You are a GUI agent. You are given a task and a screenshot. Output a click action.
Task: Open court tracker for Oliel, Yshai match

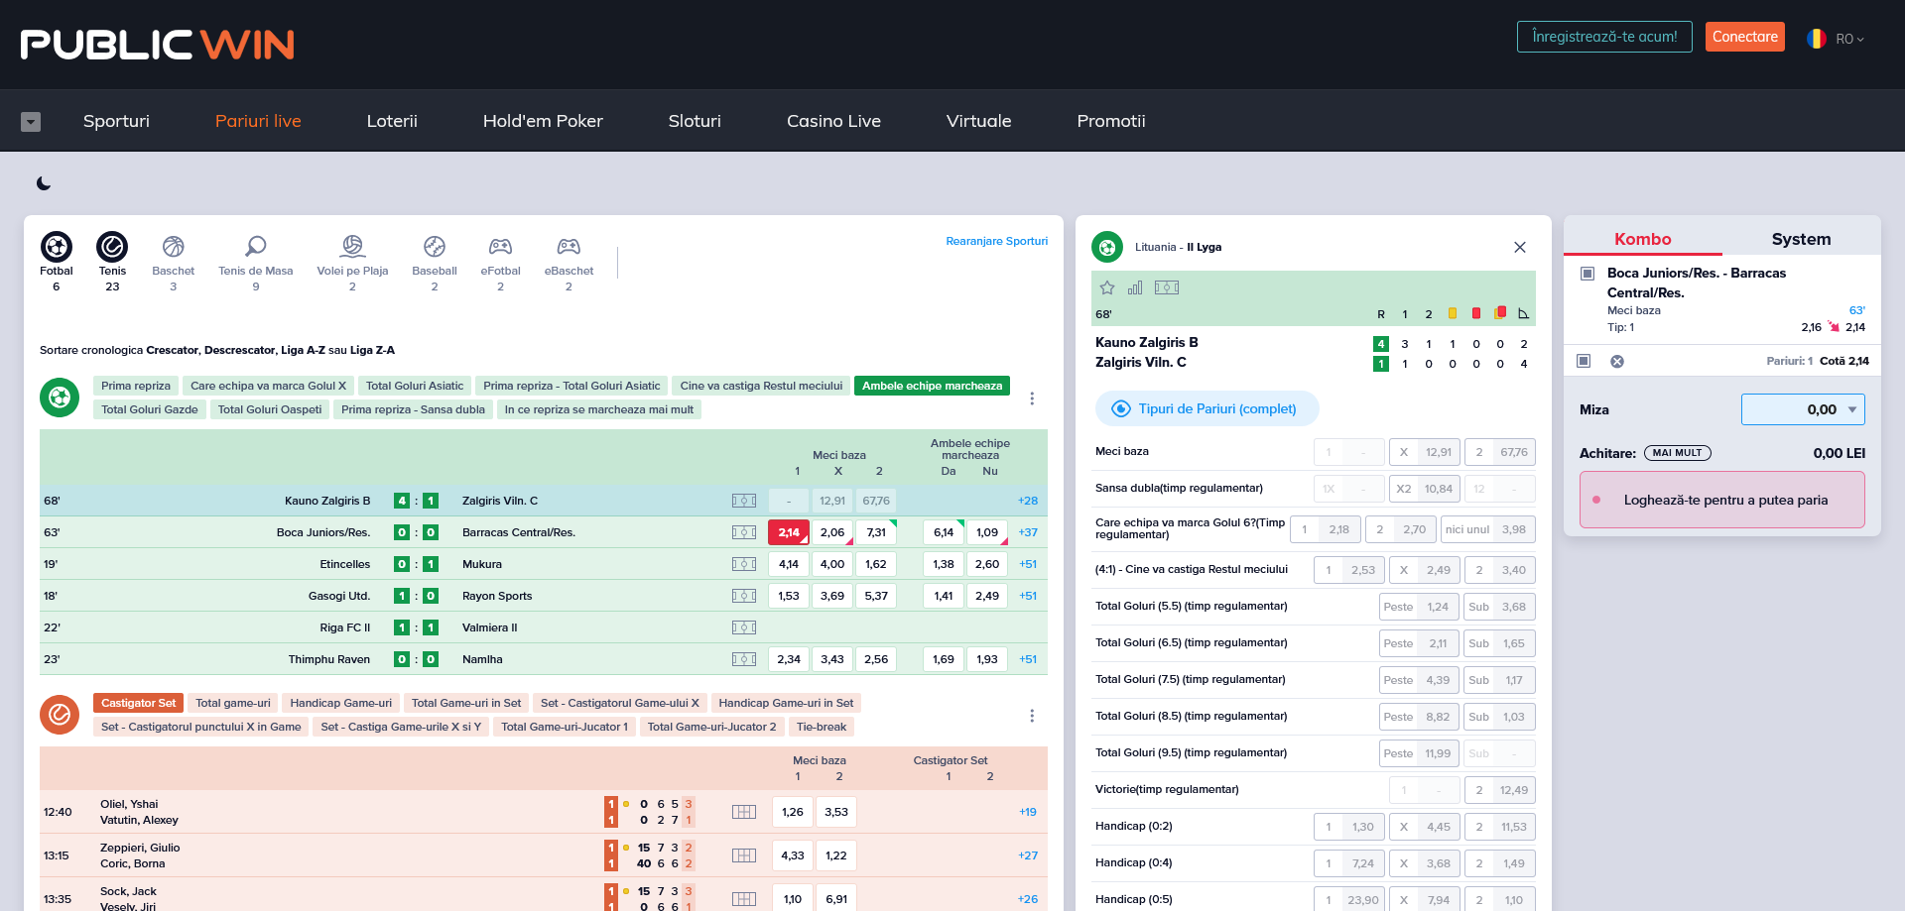click(744, 812)
